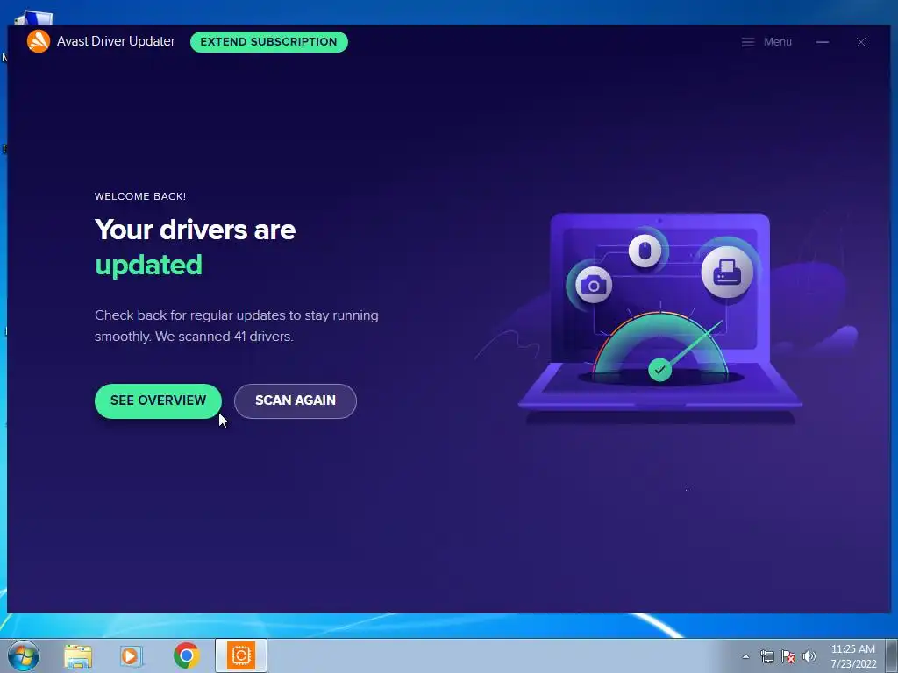Screen dimensions: 898x673
Task: Open Google Chrome from the taskbar
Action: point(186,655)
